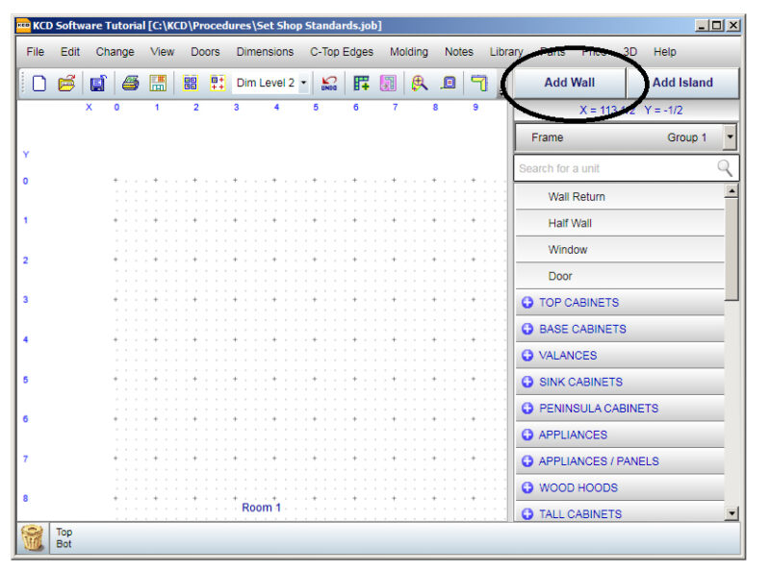Click the Undo icon
Image resolution: width=770 pixels, height=572 pixels.
coord(329,84)
